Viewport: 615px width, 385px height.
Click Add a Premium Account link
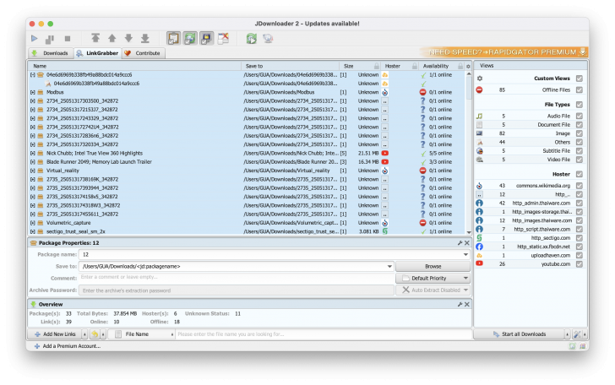point(68,346)
